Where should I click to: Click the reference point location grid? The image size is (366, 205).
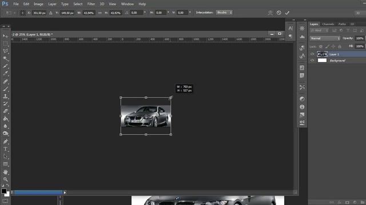point(22,13)
